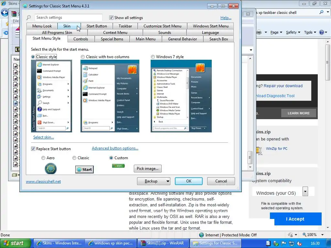Click Repair your download link

283,86
